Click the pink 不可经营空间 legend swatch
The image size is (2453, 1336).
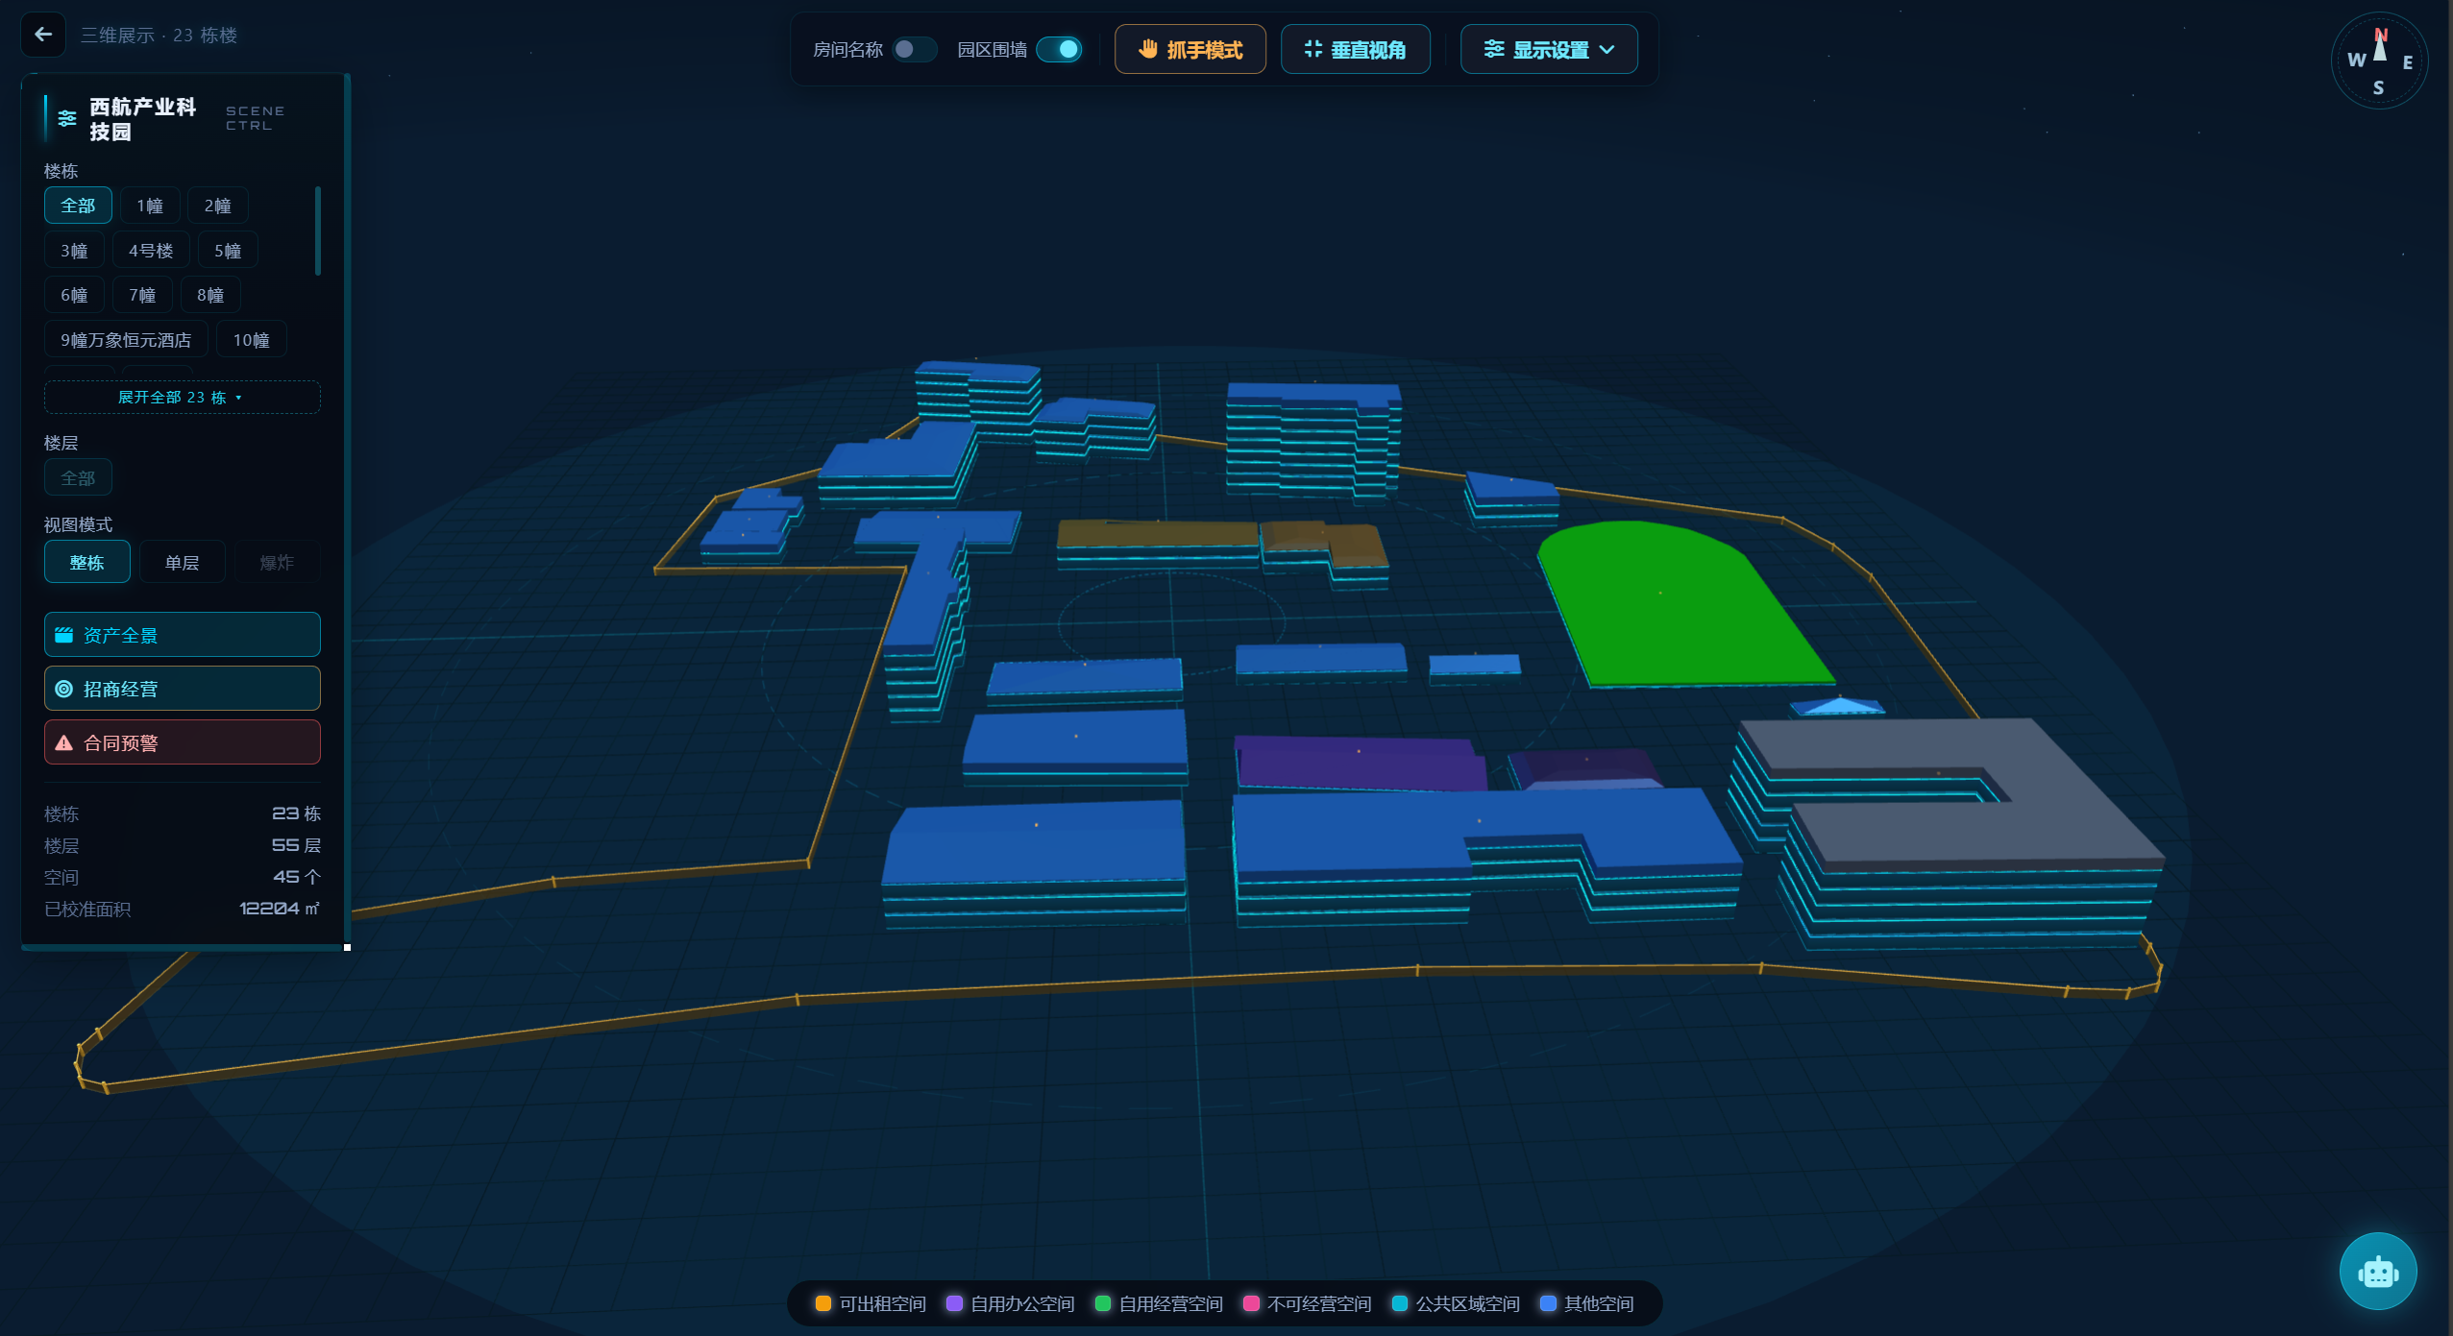tap(1251, 1303)
